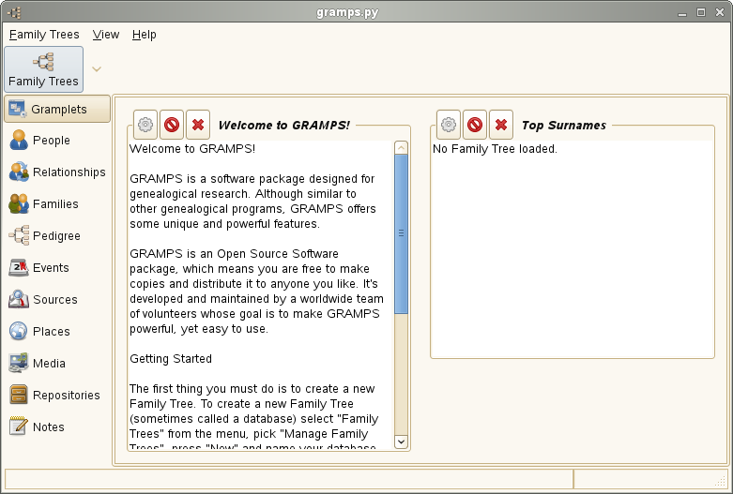Click the Welcome gramplet scrollbar up arrow
The height and width of the screenshot is (494, 733).
tap(401, 148)
